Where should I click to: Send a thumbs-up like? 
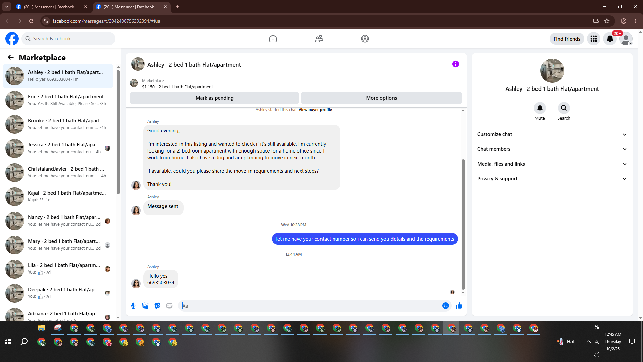(x=459, y=306)
